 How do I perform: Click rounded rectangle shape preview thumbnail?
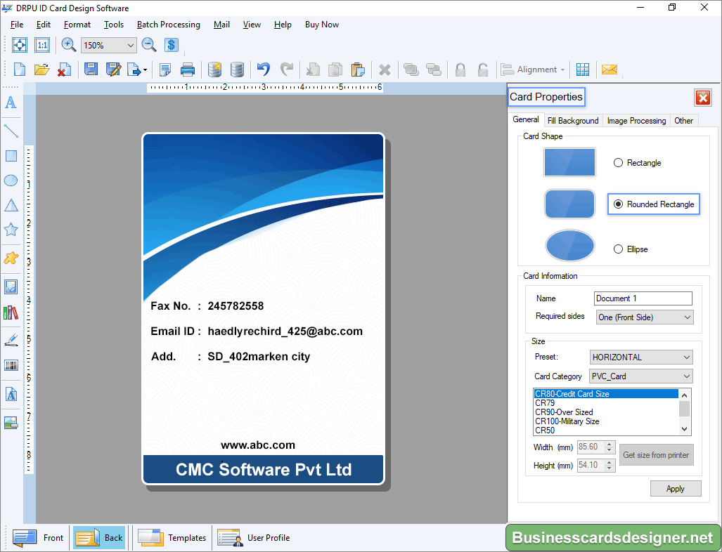click(x=569, y=204)
